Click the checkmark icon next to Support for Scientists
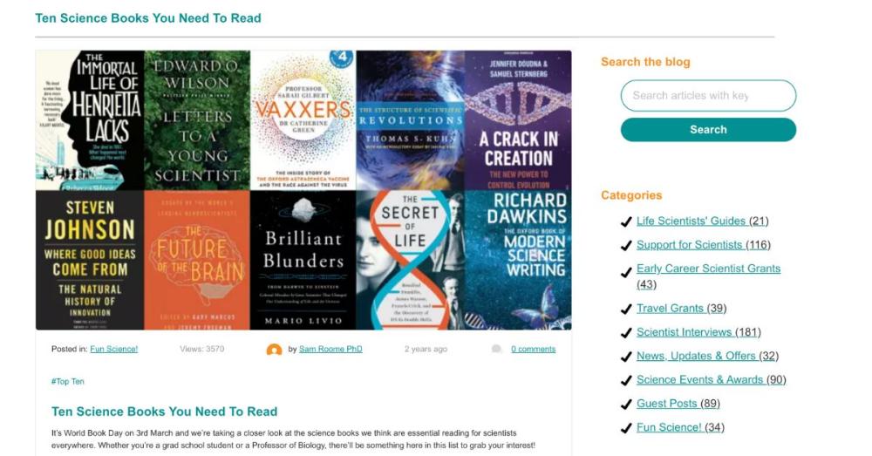Viewport: 872px width, 456px height. click(x=626, y=246)
